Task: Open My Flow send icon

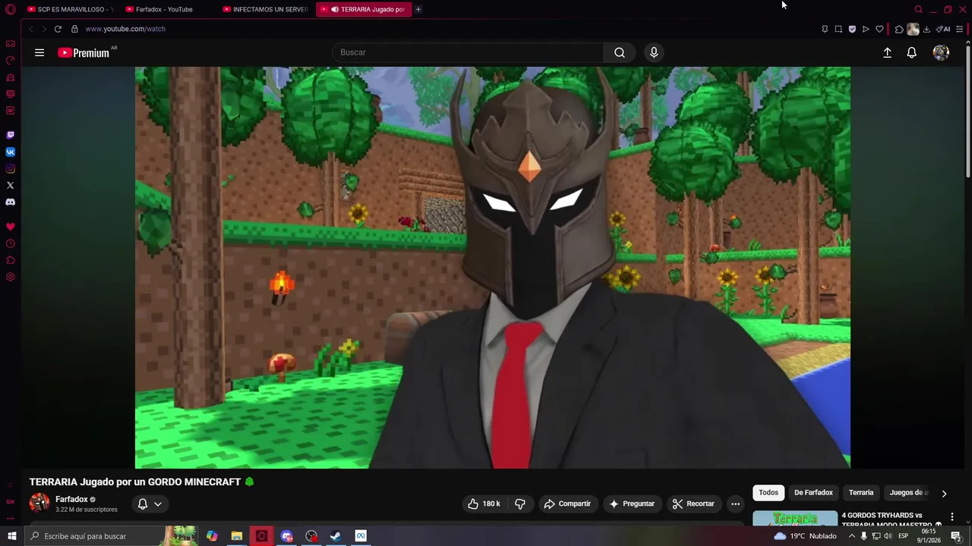Action: pos(866,29)
